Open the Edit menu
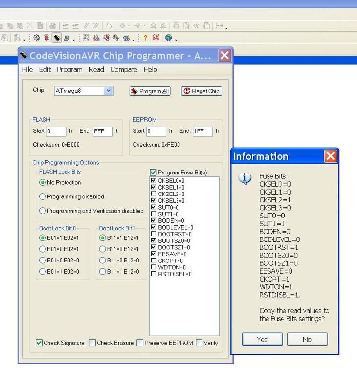Image resolution: width=357 pixels, height=391 pixels. 45,69
